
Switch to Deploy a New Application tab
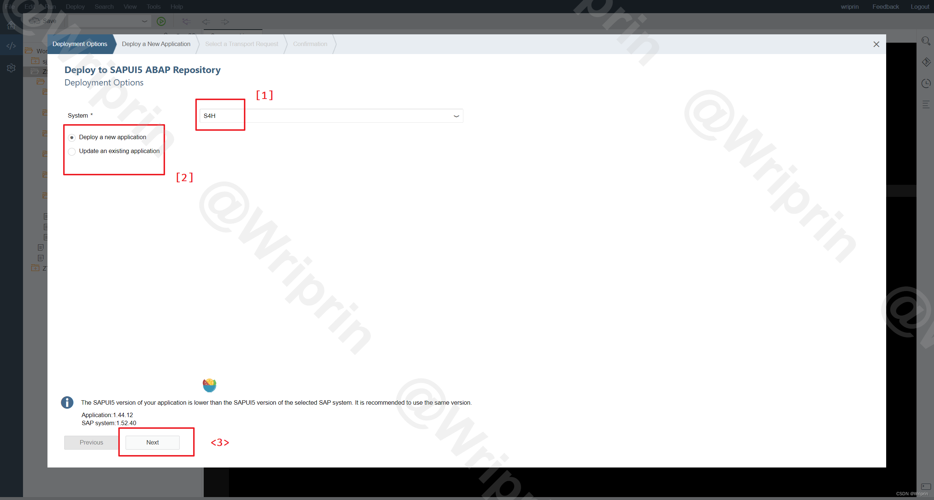(156, 43)
